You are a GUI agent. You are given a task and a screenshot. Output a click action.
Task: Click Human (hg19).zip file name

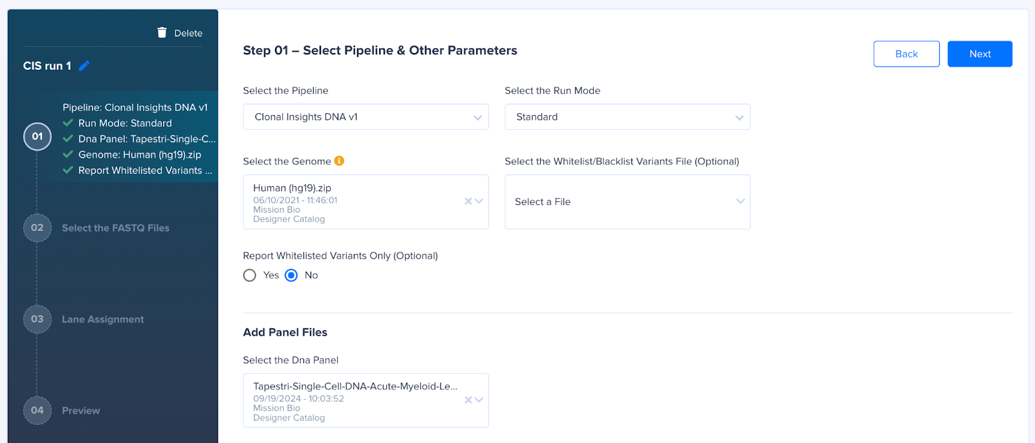tap(292, 188)
